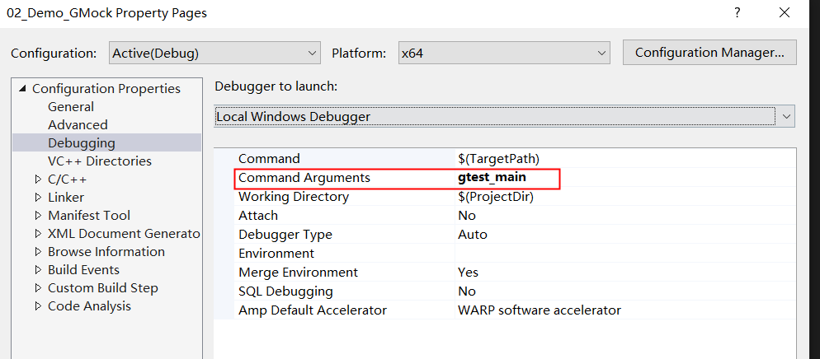The width and height of the screenshot is (820, 359).
Task: Select the Command property row label
Action: point(269,159)
